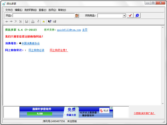Click the 货比多家 5.4 (?-2012) heading
Image resolution: width=167 pixels, height=125 pixels.
(x=21, y=30)
